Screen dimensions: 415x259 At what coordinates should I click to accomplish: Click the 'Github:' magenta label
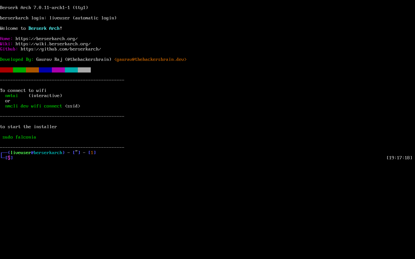point(9,49)
